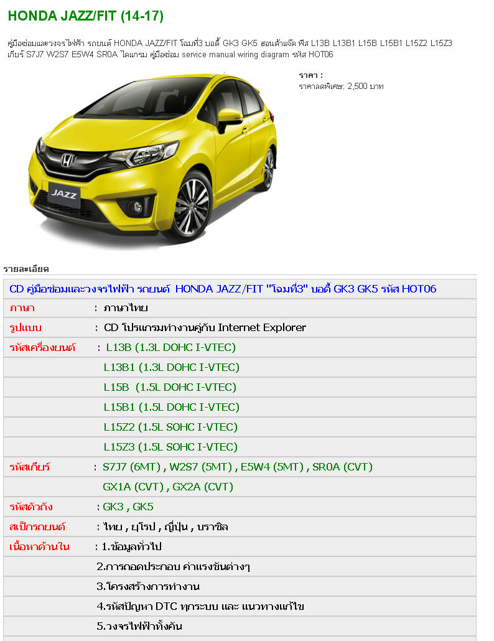Select L15B (1.5L DOHC I-VTEC) entry
The image size is (494, 641).
[170, 387]
